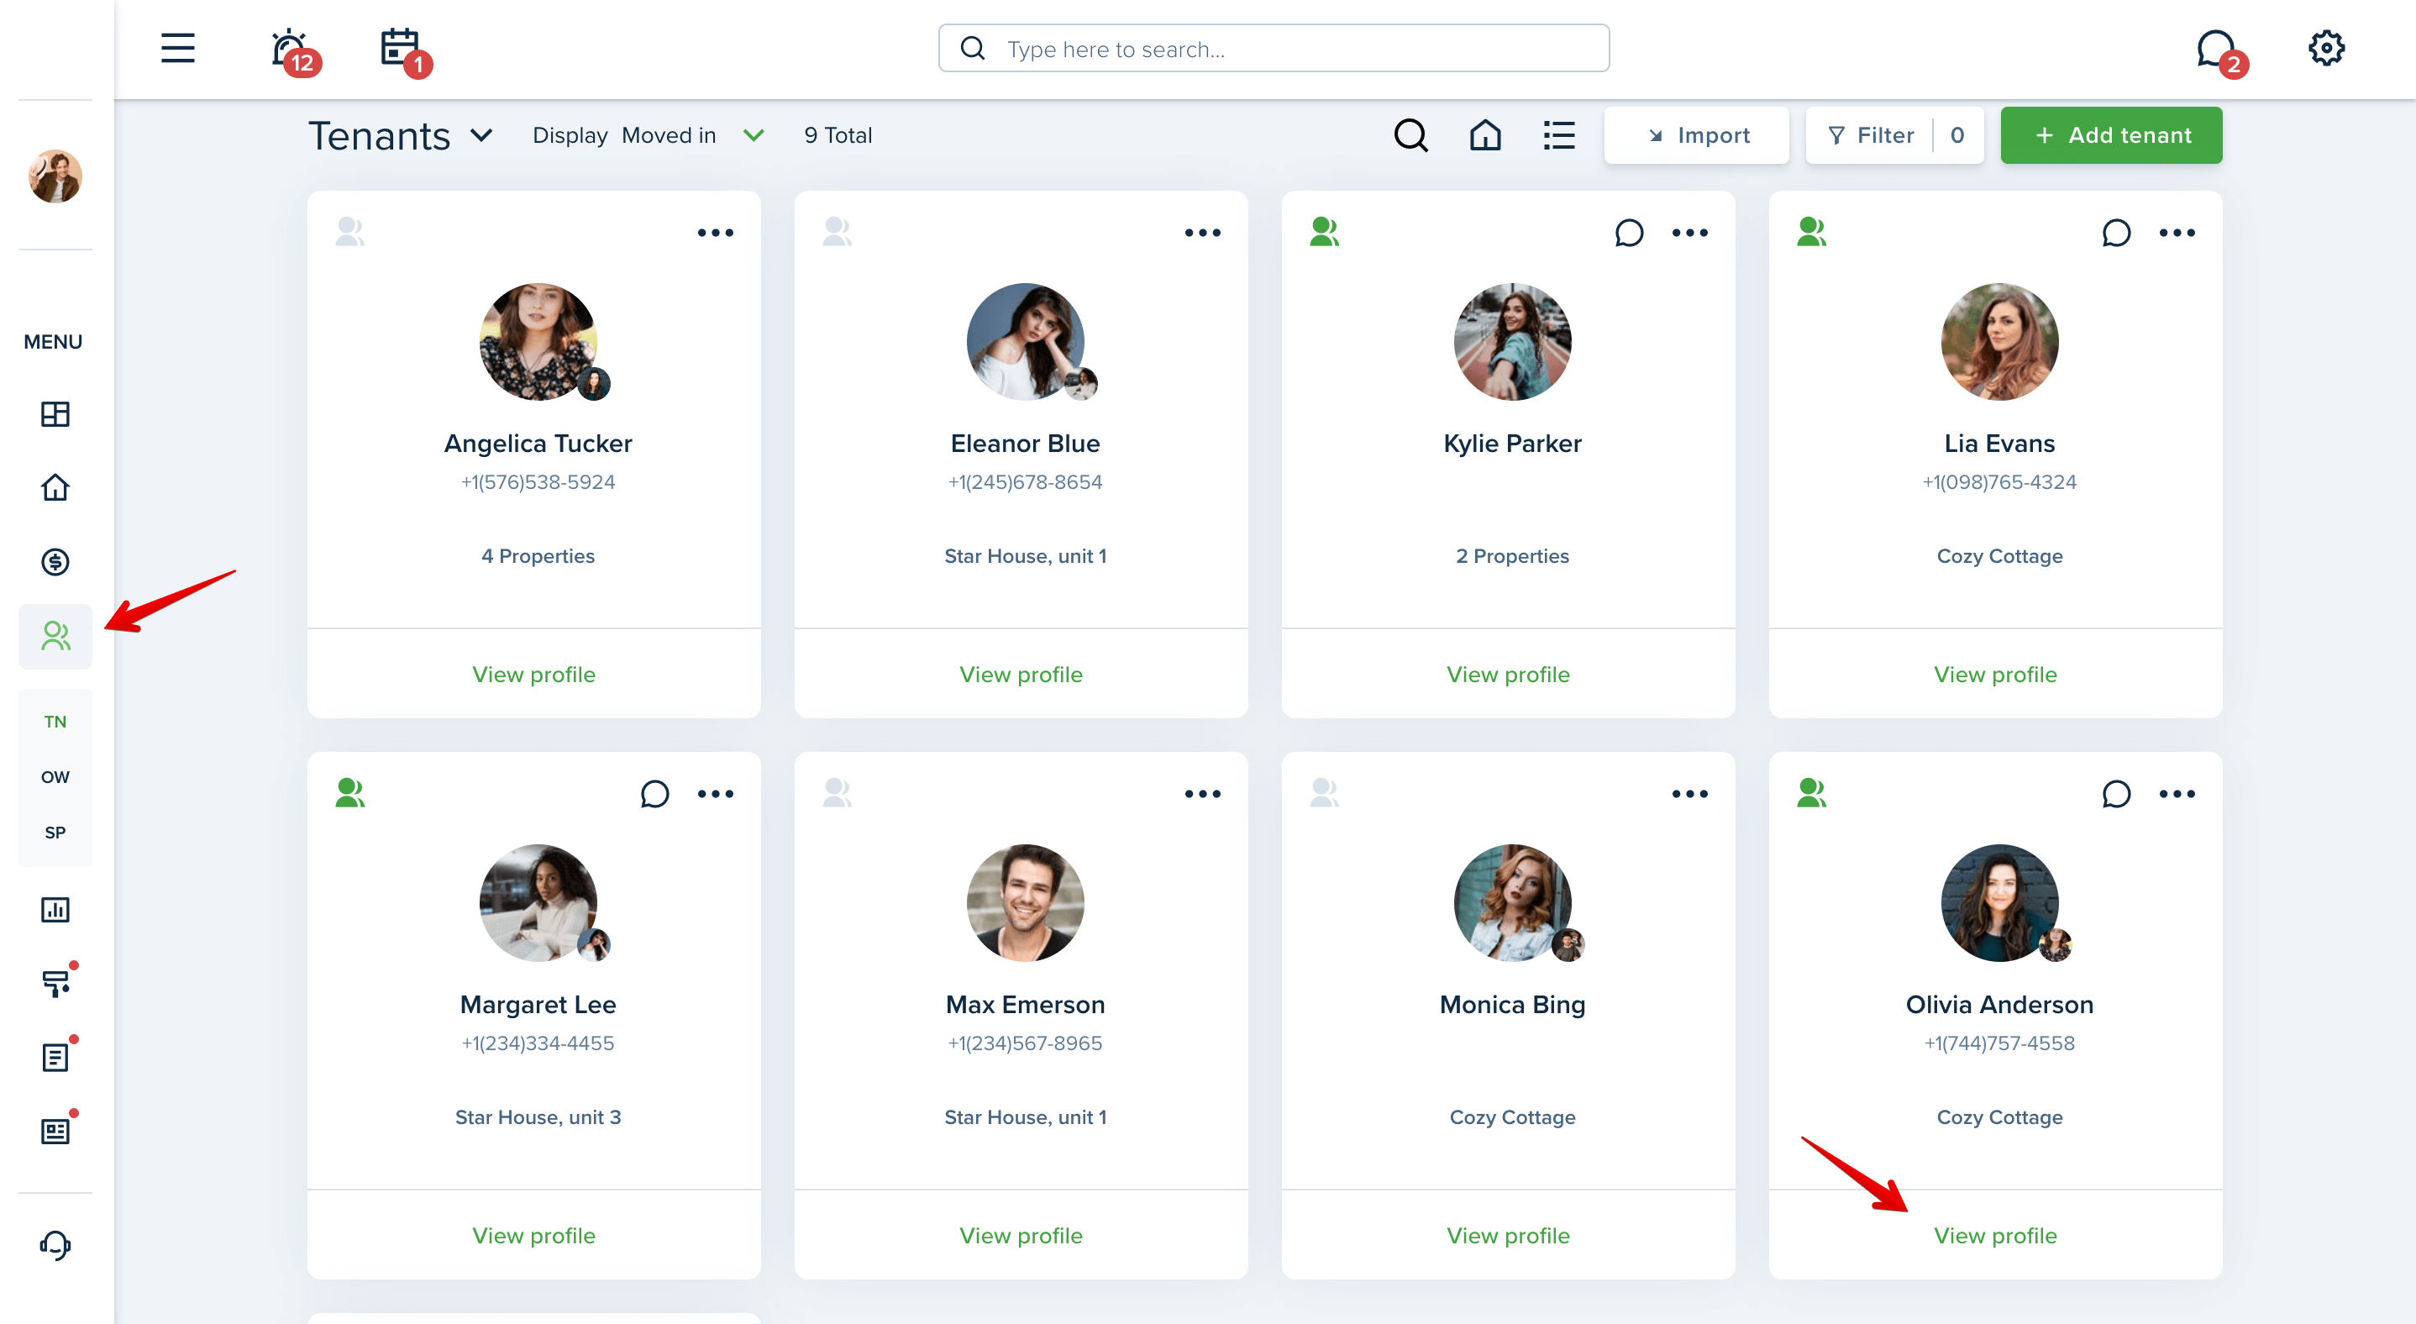Open the Filter button

(1893, 136)
